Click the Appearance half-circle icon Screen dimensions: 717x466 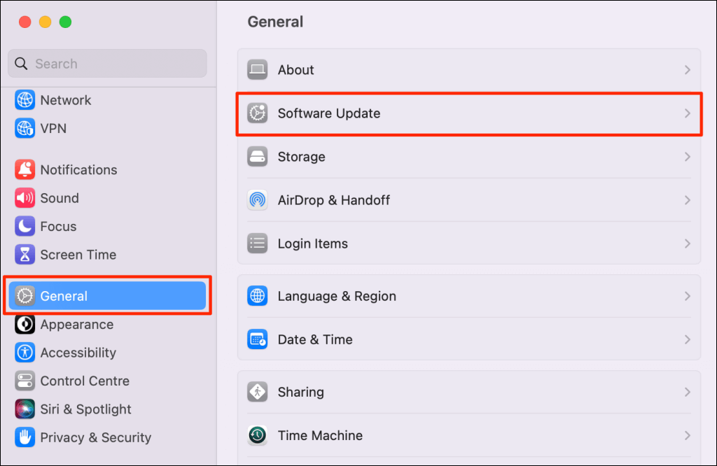tap(25, 325)
